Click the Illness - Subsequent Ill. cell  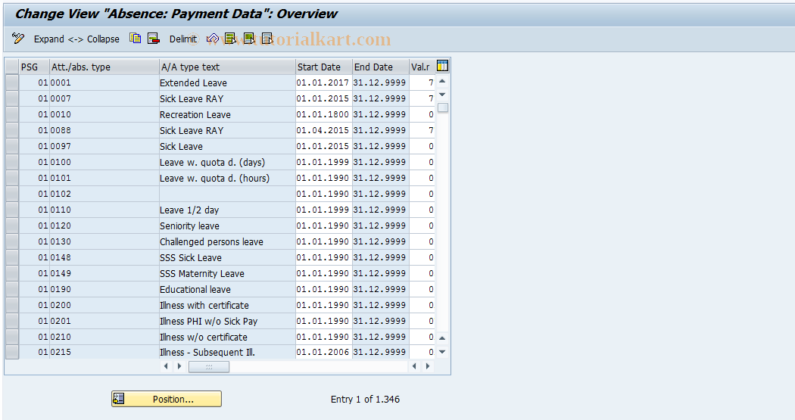(227, 352)
